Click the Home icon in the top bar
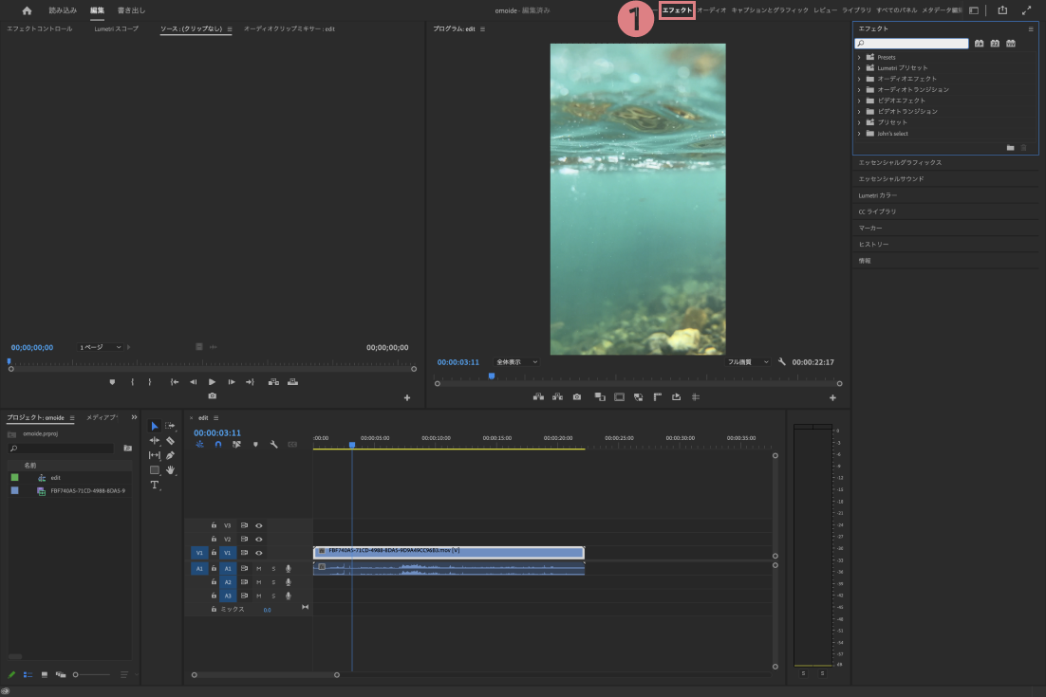The height and width of the screenshot is (697, 1046). pyautogui.click(x=27, y=10)
